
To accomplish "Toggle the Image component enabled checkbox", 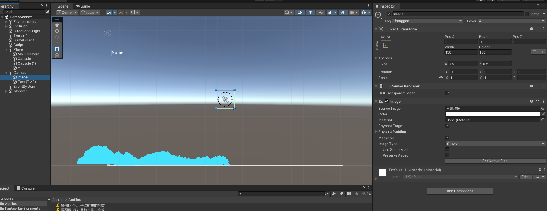I will [x=387, y=101].
